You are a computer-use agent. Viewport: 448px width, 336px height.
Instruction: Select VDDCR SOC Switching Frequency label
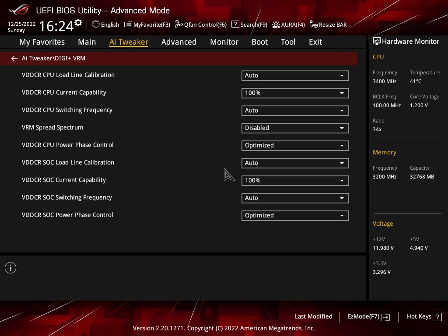pyautogui.click(x=67, y=197)
